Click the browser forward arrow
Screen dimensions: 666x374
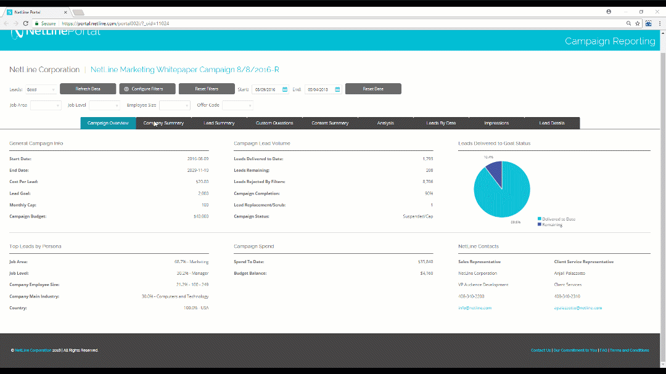[x=15, y=23]
